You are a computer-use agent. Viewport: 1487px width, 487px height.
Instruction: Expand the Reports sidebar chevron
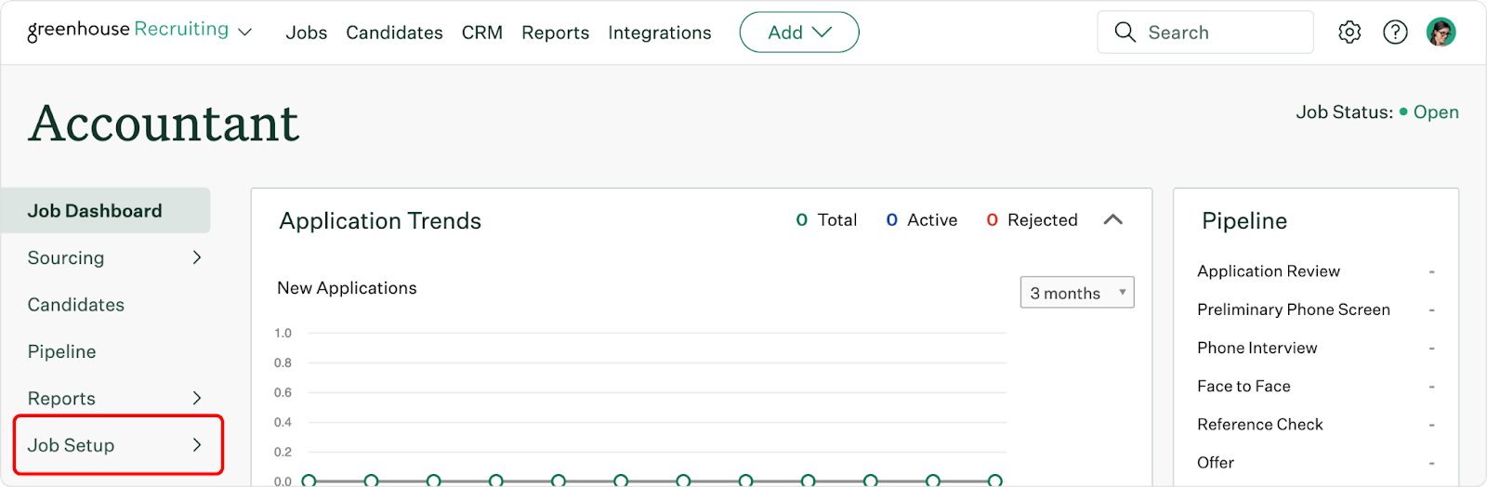click(197, 398)
